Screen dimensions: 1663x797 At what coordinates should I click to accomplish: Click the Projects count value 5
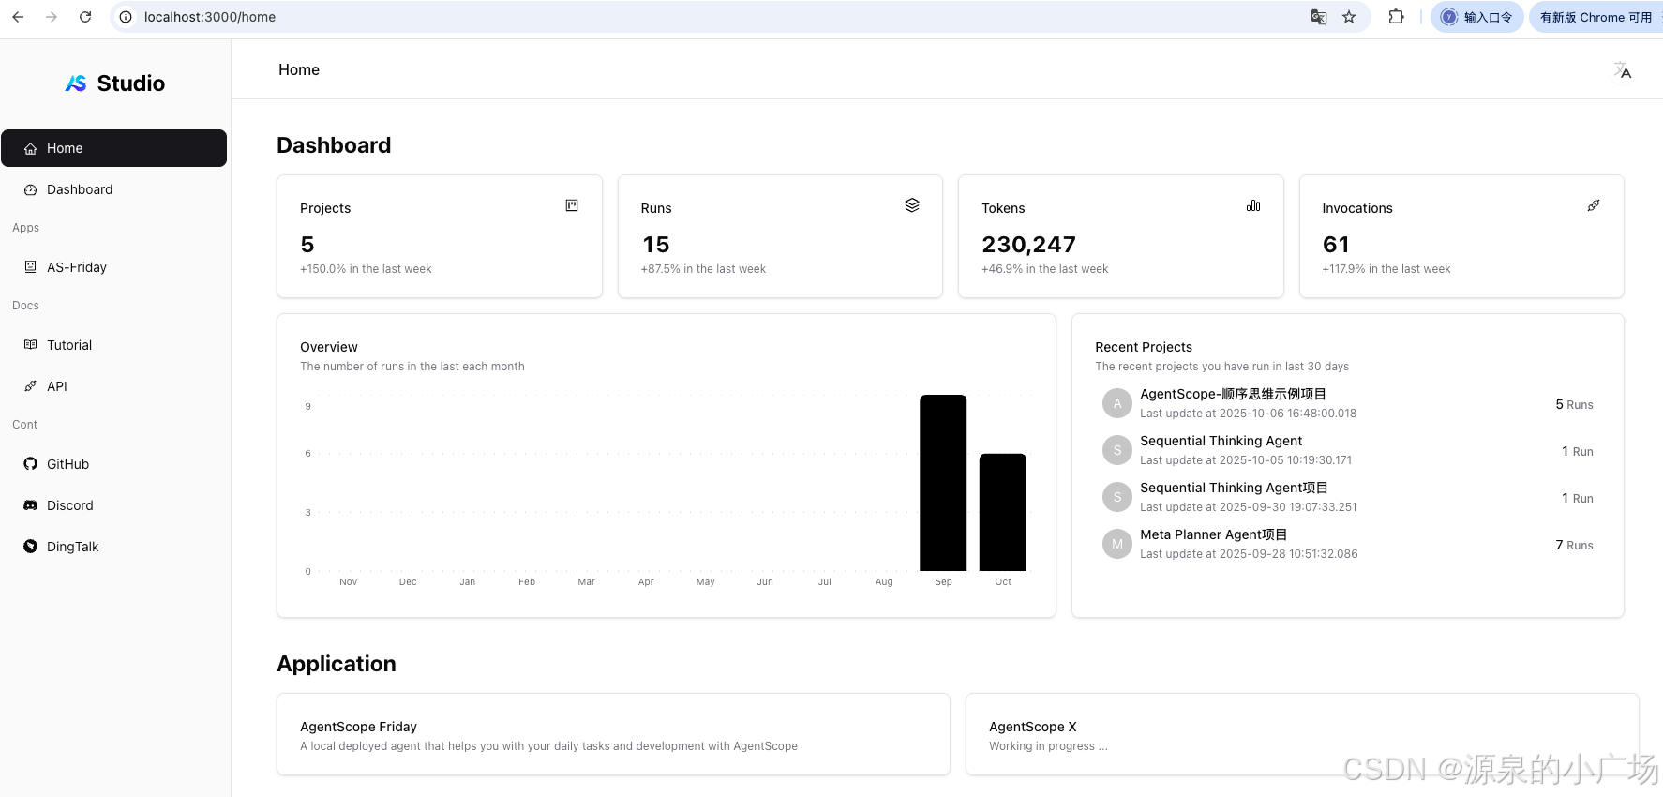tap(307, 245)
